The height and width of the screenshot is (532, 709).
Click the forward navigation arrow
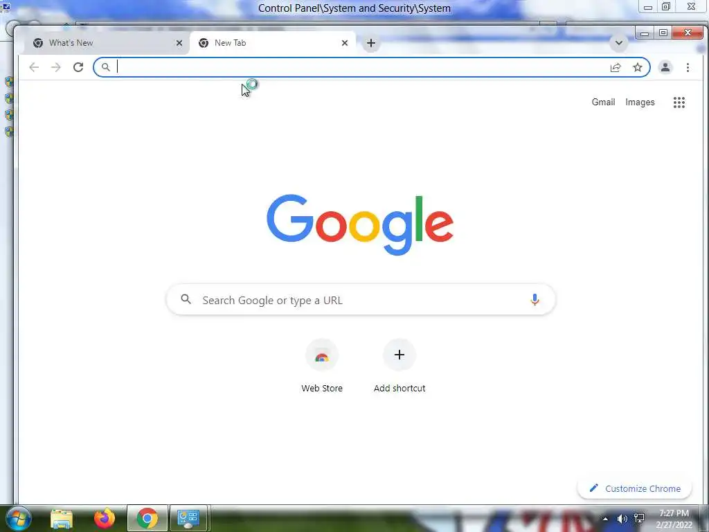[x=55, y=67]
